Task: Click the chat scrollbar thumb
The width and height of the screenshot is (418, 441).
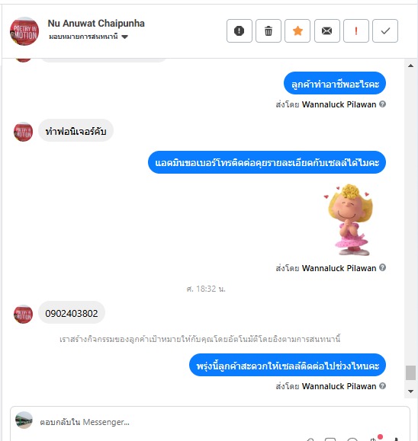Action: (x=410, y=372)
